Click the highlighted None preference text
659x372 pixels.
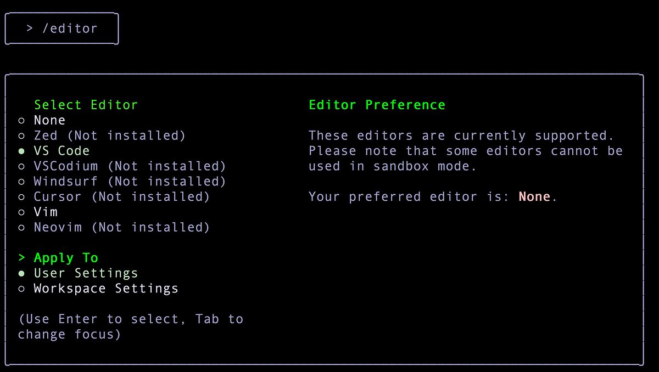[x=534, y=196]
